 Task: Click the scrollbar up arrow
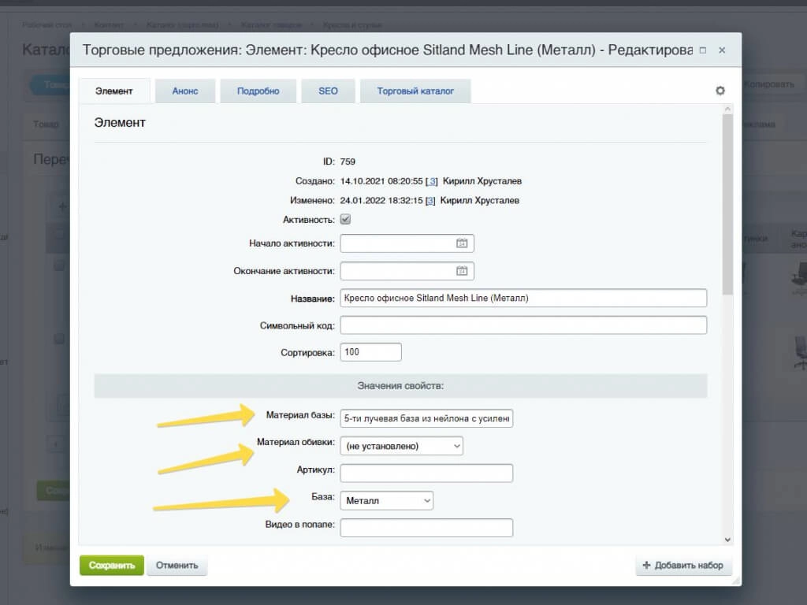[727, 109]
